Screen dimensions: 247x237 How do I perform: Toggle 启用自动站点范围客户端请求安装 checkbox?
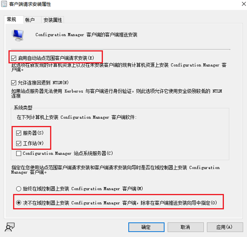[14, 58]
